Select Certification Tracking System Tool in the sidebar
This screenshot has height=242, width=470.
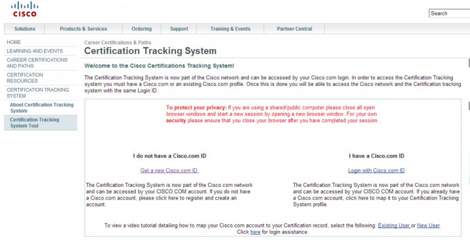click(41, 123)
